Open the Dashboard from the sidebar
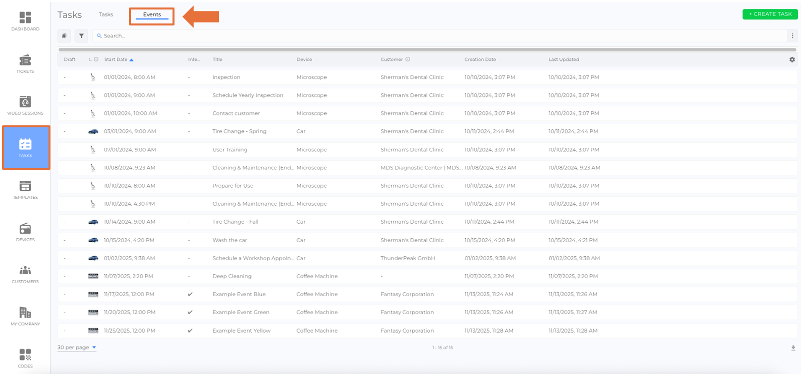Screen dimensions: 801x374 pyautogui.click(x=25, y=21)
